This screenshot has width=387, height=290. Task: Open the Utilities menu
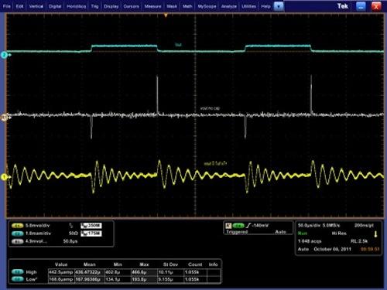(x=248, y=6)
